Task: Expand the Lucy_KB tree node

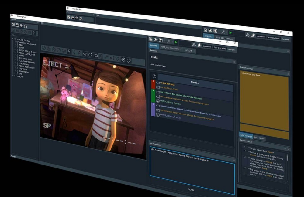Action: coord(13,75)
